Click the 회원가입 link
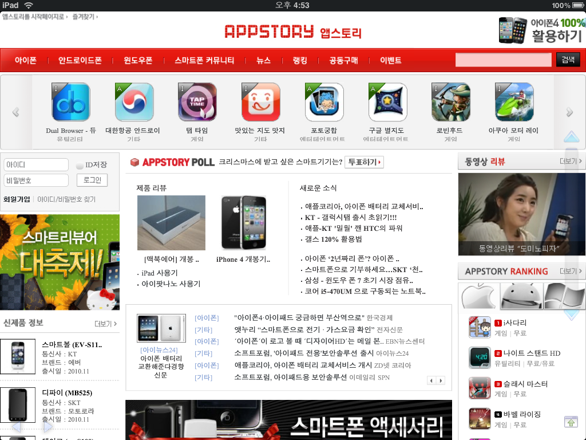 17,199
